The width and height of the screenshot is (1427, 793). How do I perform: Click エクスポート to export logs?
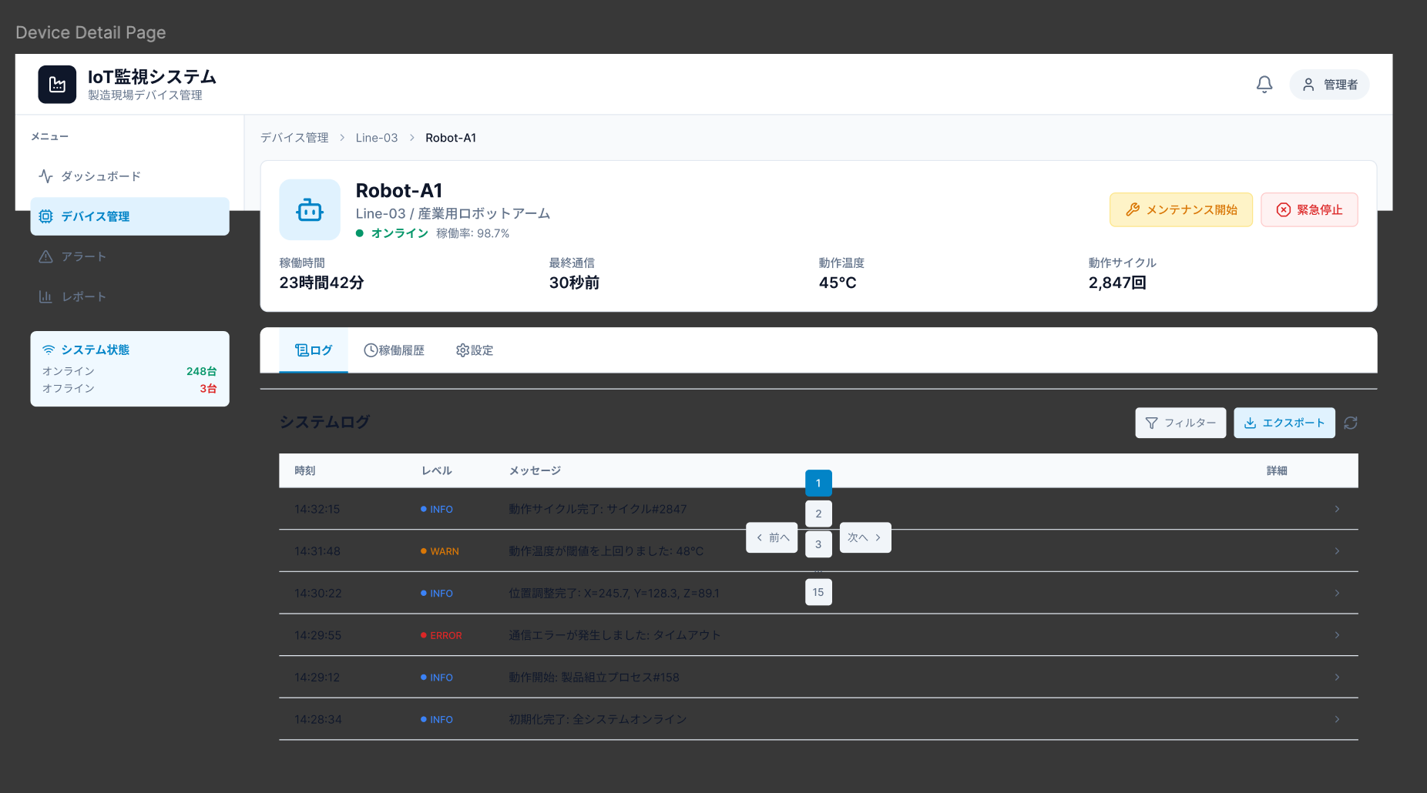1284,423
